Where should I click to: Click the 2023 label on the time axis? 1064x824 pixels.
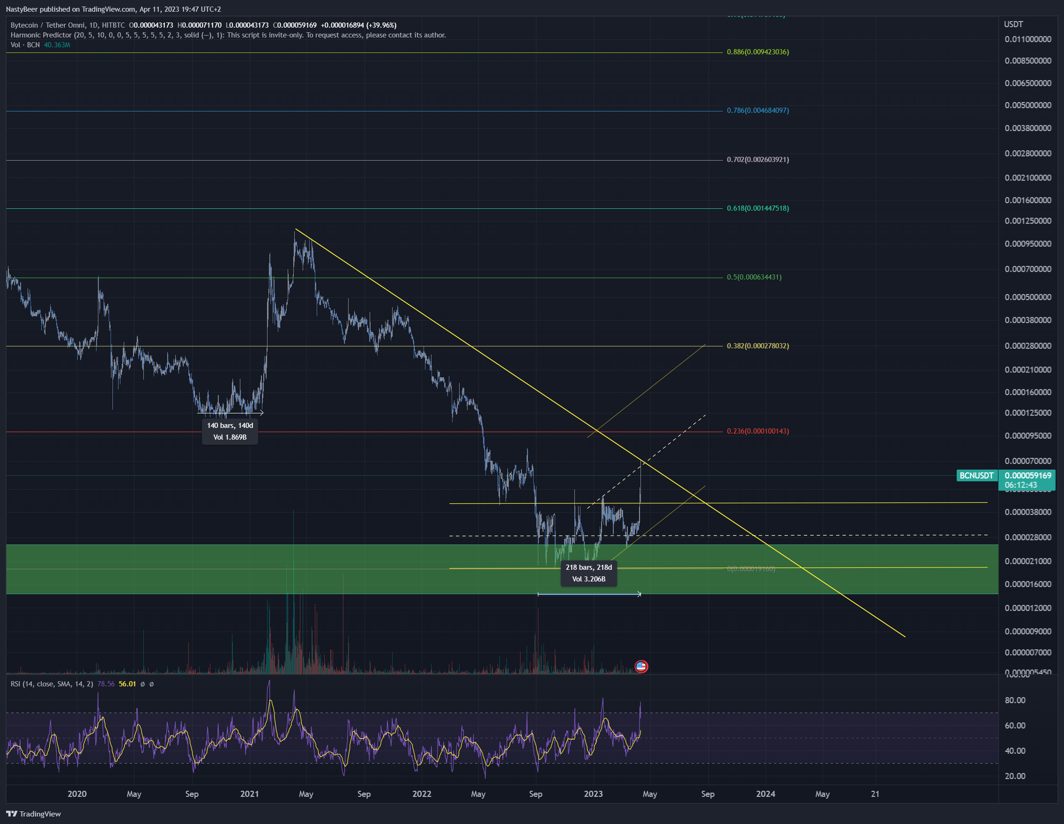pos(594,794)
